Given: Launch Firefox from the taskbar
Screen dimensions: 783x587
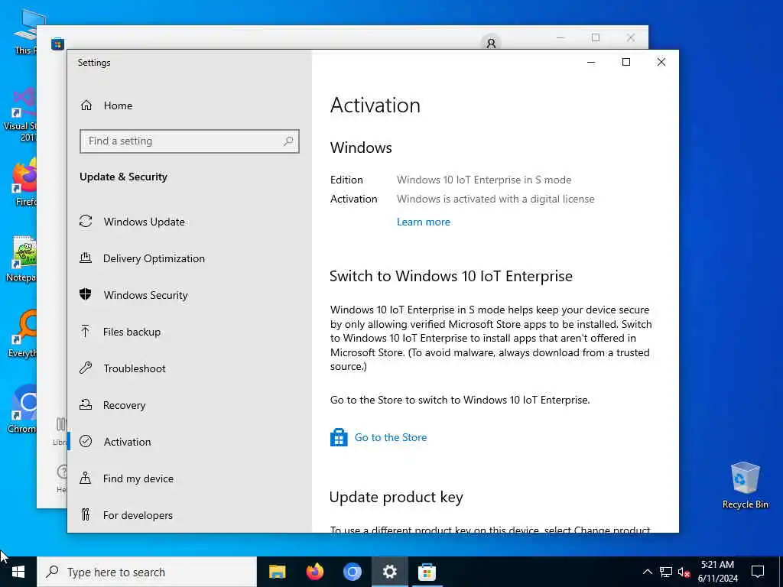Looking at the screenshot, I should (314, 572).
